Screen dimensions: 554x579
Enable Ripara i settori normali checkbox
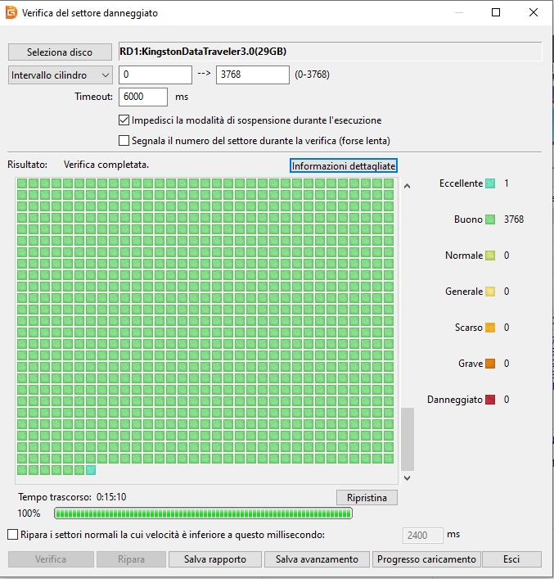point(12,535)
